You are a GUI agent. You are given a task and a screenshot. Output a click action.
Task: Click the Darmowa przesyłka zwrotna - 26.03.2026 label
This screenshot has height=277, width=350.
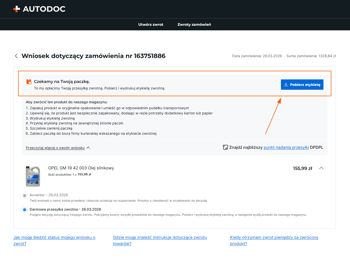[x=65, y=210]
